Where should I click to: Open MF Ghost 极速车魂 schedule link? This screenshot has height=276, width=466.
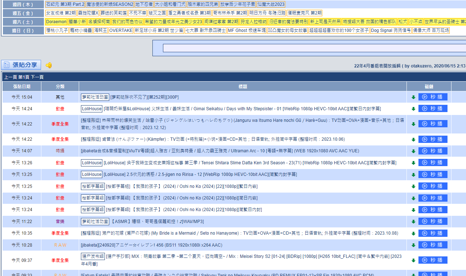point(247,30)
